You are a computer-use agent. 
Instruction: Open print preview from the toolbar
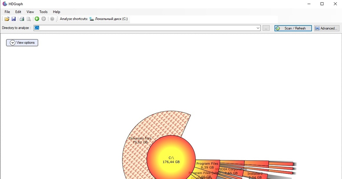click(28, 19)
